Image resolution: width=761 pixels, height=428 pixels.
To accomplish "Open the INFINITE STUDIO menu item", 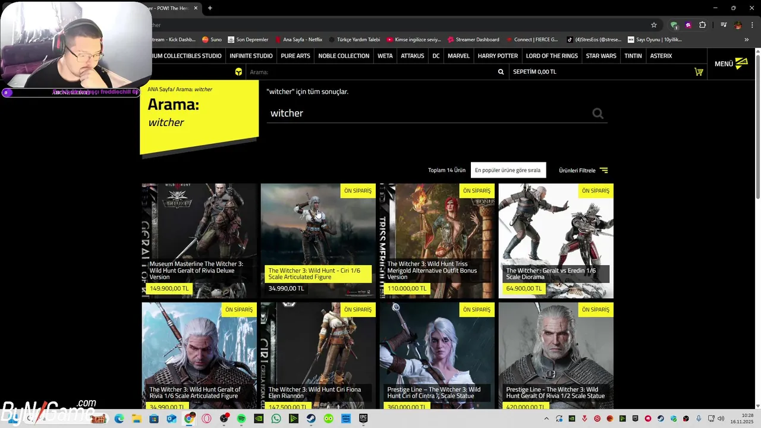I will (x=251, y=56).
